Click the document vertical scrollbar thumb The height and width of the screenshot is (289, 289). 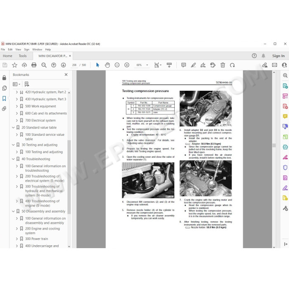click(x=274, y=145)
